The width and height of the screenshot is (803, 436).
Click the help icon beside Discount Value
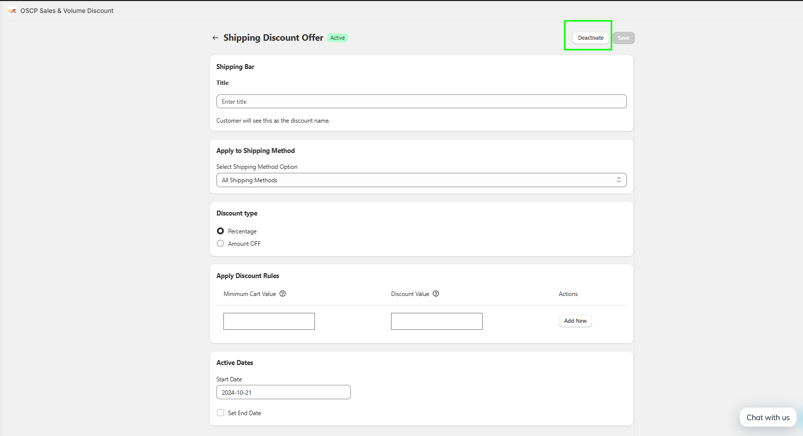coord(436,293)
